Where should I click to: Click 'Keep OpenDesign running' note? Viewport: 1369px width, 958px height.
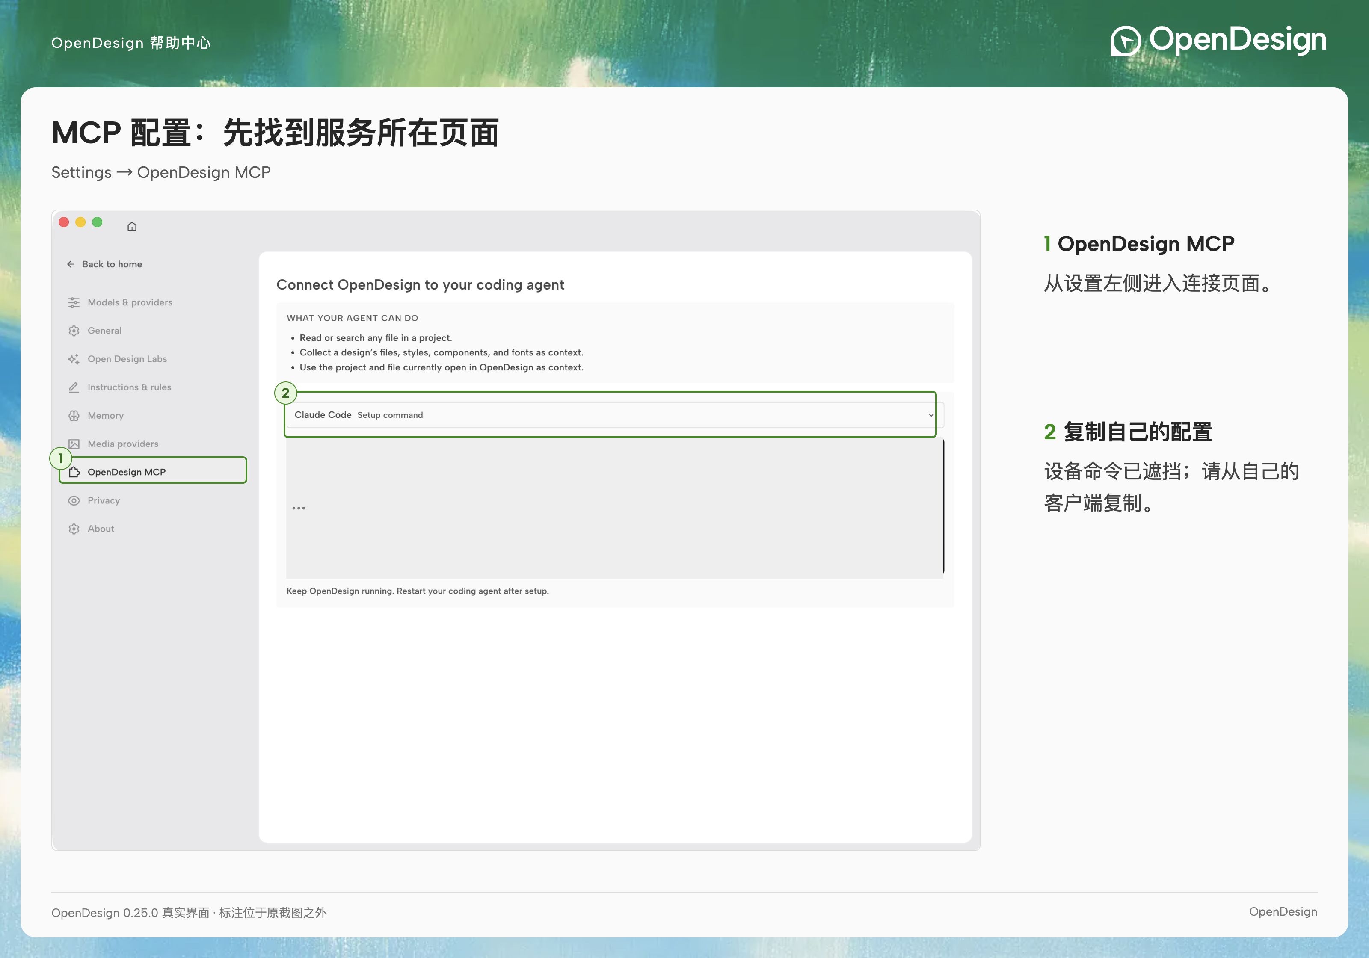click(x=418, y=591)
